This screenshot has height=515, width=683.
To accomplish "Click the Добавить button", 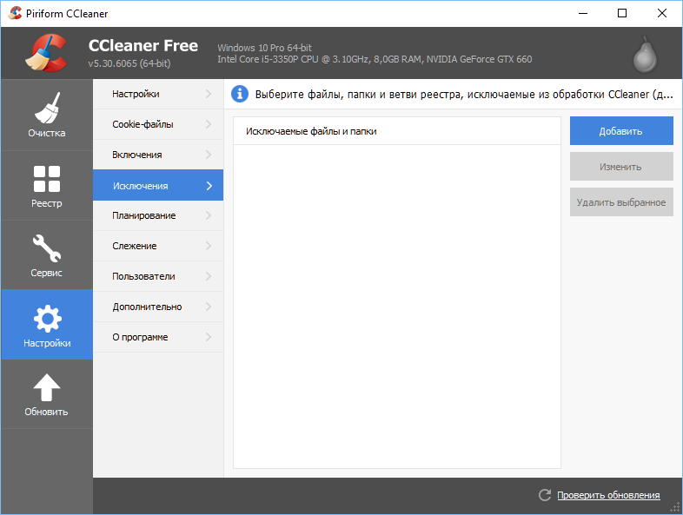I will point(621,130).
